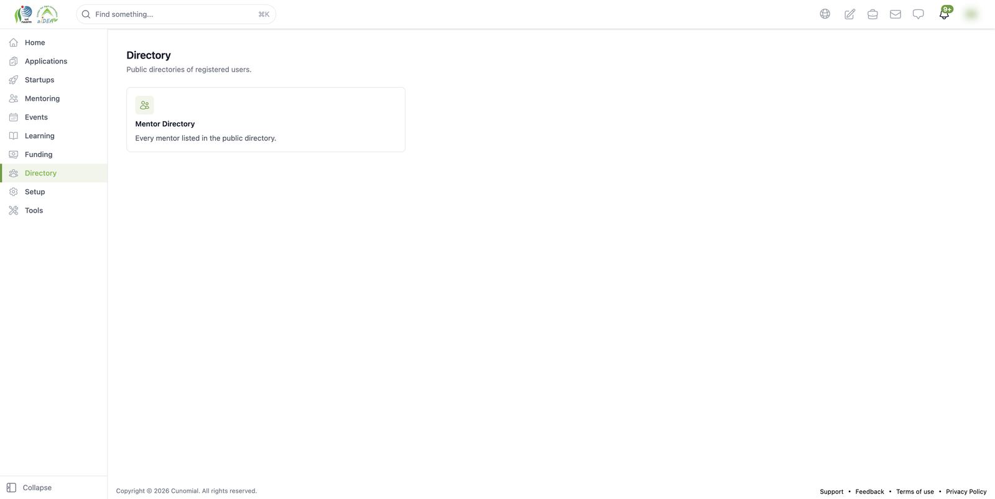Click the Mentoring people icon
This screenshot has height=499, width=995.
[13, 98]
